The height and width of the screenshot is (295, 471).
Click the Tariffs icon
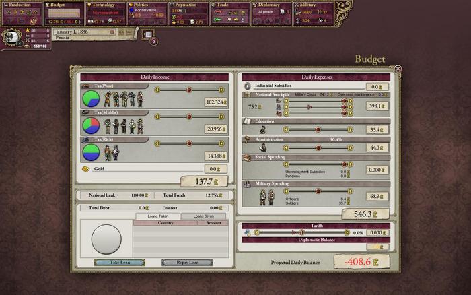248,232
